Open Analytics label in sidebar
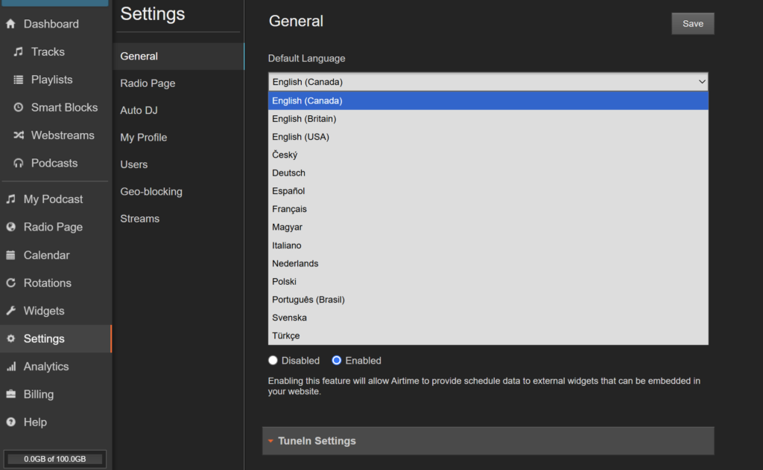The width and height of the screenshot is (763, 470). 46,367
